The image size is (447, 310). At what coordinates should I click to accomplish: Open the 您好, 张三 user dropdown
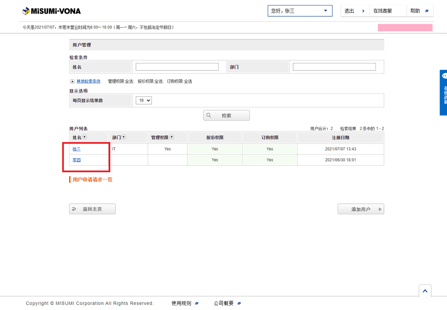tap(300, 11)
